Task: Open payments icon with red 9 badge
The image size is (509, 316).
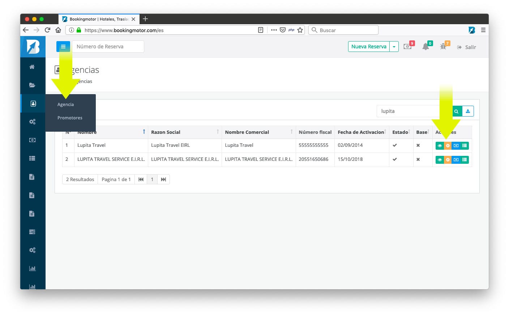Action: 408,47
